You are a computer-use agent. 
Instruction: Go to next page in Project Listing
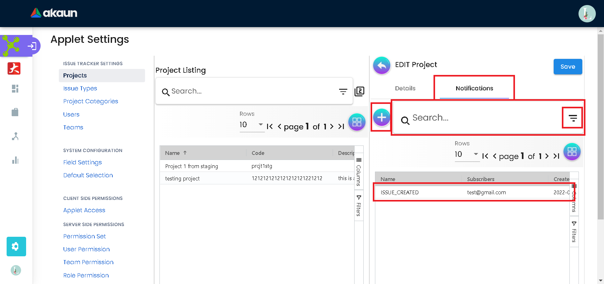(332, 127)
